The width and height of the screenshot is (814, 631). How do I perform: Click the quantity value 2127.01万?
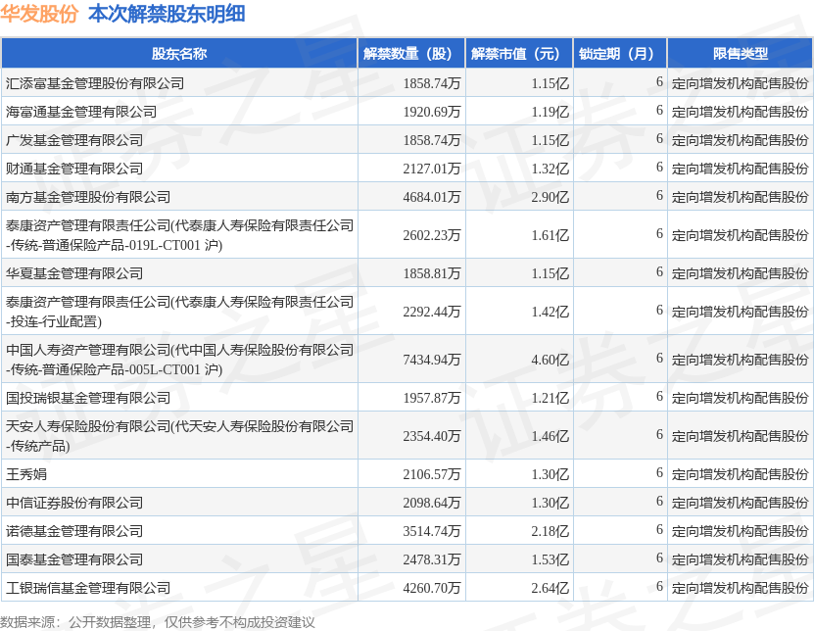coord(432,169)
